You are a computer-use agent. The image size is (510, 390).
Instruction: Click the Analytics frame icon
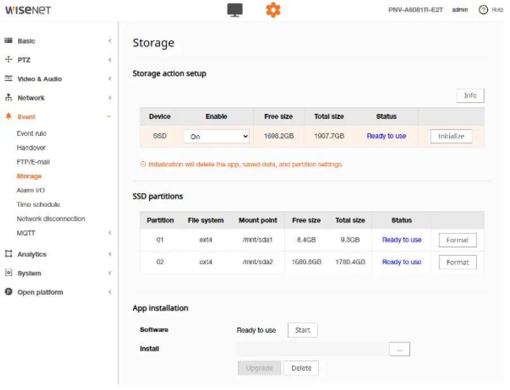coord(8,254)
